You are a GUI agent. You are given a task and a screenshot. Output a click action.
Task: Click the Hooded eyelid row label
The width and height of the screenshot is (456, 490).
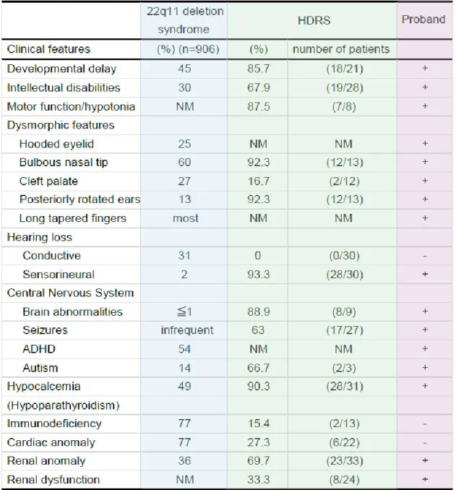[56, 144]
